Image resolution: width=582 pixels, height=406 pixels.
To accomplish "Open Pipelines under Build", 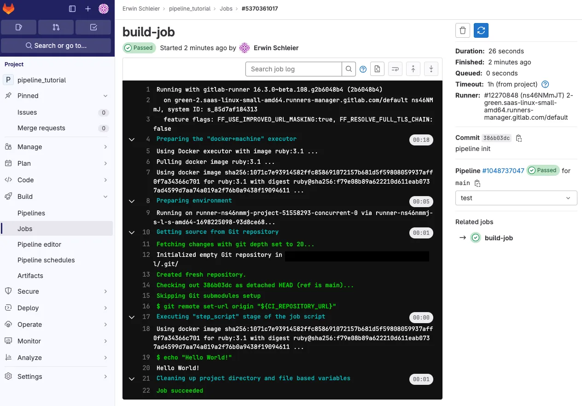I will [x=57, y=213].
